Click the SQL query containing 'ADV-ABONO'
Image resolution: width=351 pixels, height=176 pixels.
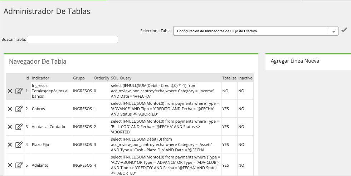[166, 165]
